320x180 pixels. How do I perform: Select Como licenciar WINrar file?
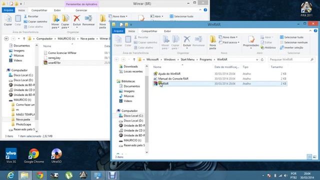[x=60, y=53]
